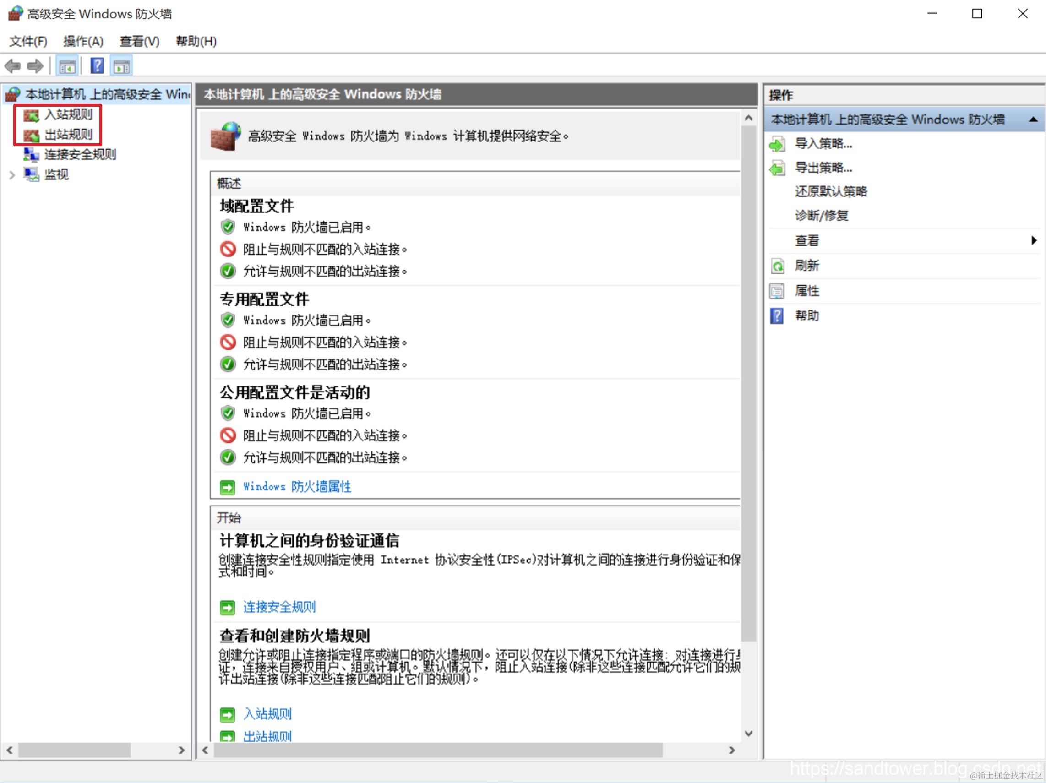Open 连接安全规则 tree node
1046x783 pixels.
point(79,155)
